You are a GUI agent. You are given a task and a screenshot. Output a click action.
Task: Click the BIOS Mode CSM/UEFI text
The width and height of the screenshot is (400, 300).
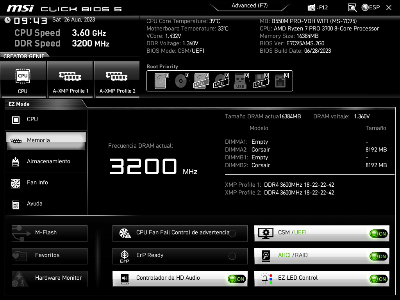175,51
